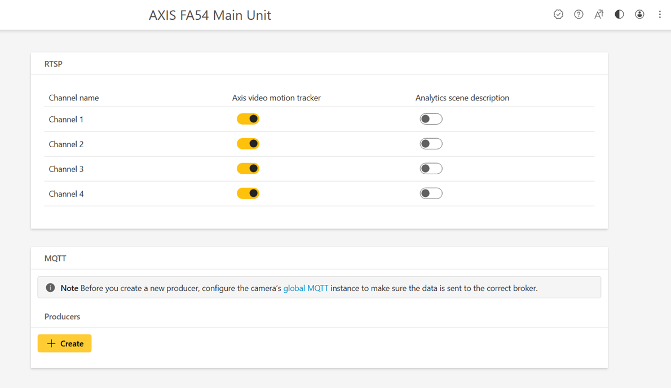Turn on Channel 4 analytics scene description
Viewport: 671px width, 388px height.
pos(431,193)
